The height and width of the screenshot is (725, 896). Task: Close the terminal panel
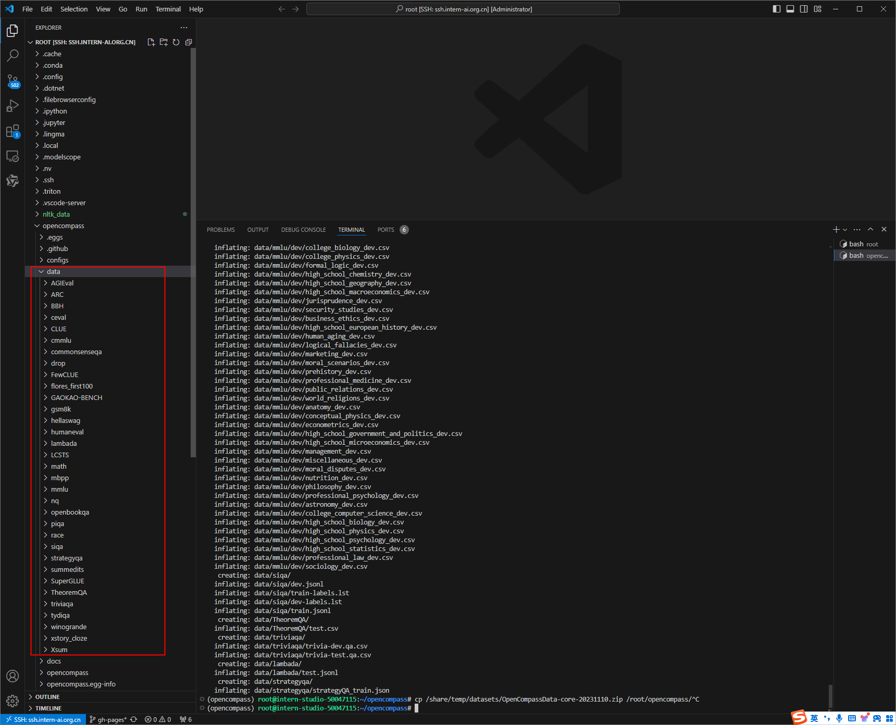884,230
